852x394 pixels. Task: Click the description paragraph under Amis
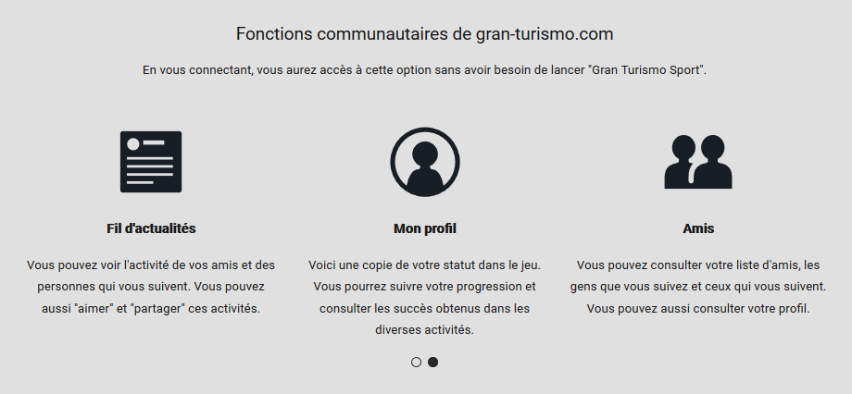[698, 287]
